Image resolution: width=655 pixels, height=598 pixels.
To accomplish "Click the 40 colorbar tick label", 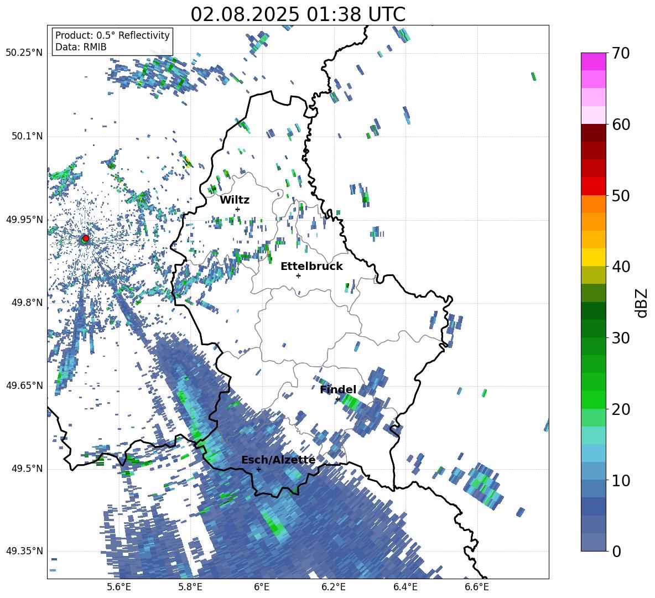I will click(621, 267).
